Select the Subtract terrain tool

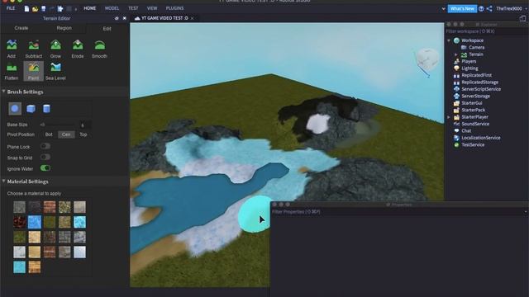coord(33,49)
